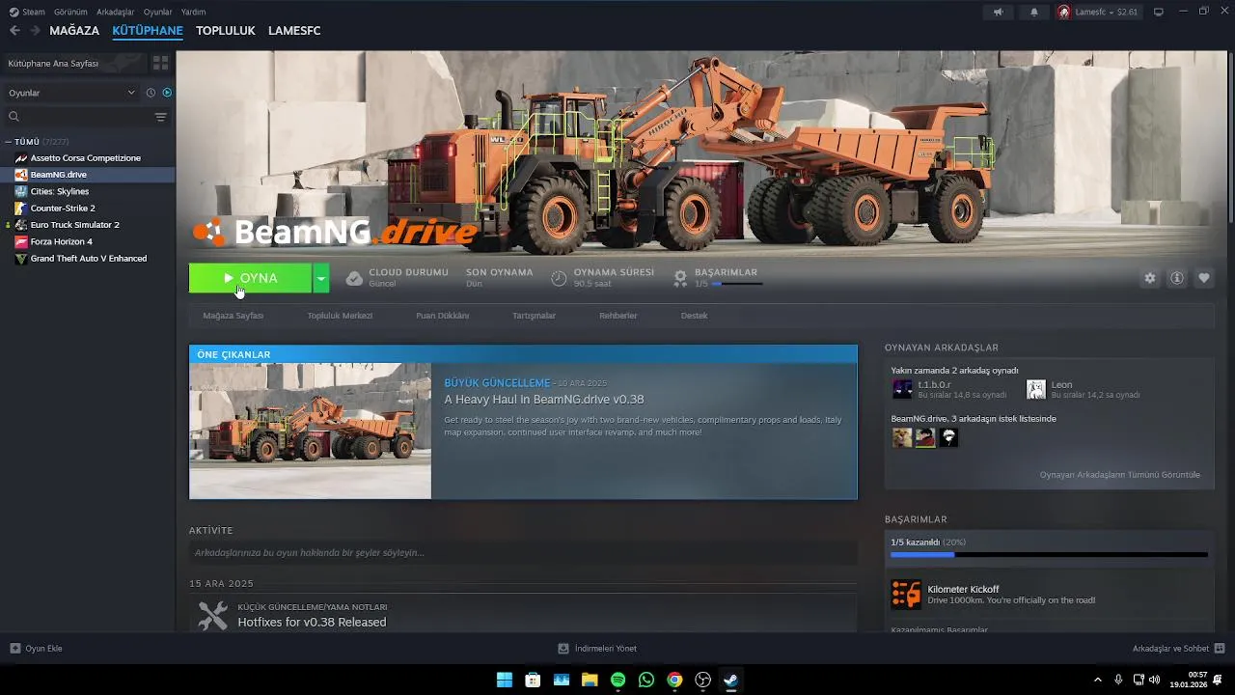Select Euro Truck Simulator 2 in library

[87, 225]
